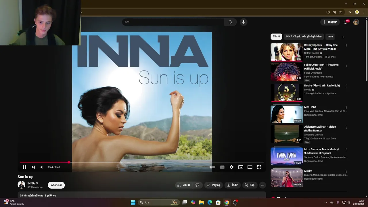Open Microsoft Store from taskbar
Image resolution: width=368 pixels, height=207 pixels.
pos(218,202)
